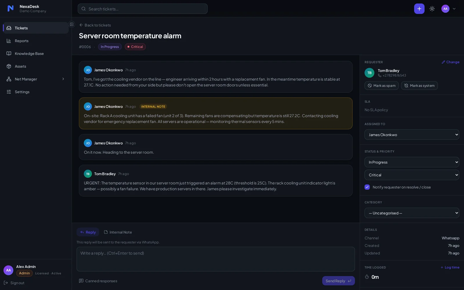464x290 pixels.
Task: Mark requester as system
Action: click(419, 86)
